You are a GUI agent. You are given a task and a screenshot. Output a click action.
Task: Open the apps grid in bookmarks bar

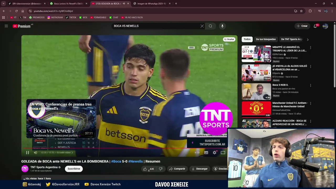3,18
